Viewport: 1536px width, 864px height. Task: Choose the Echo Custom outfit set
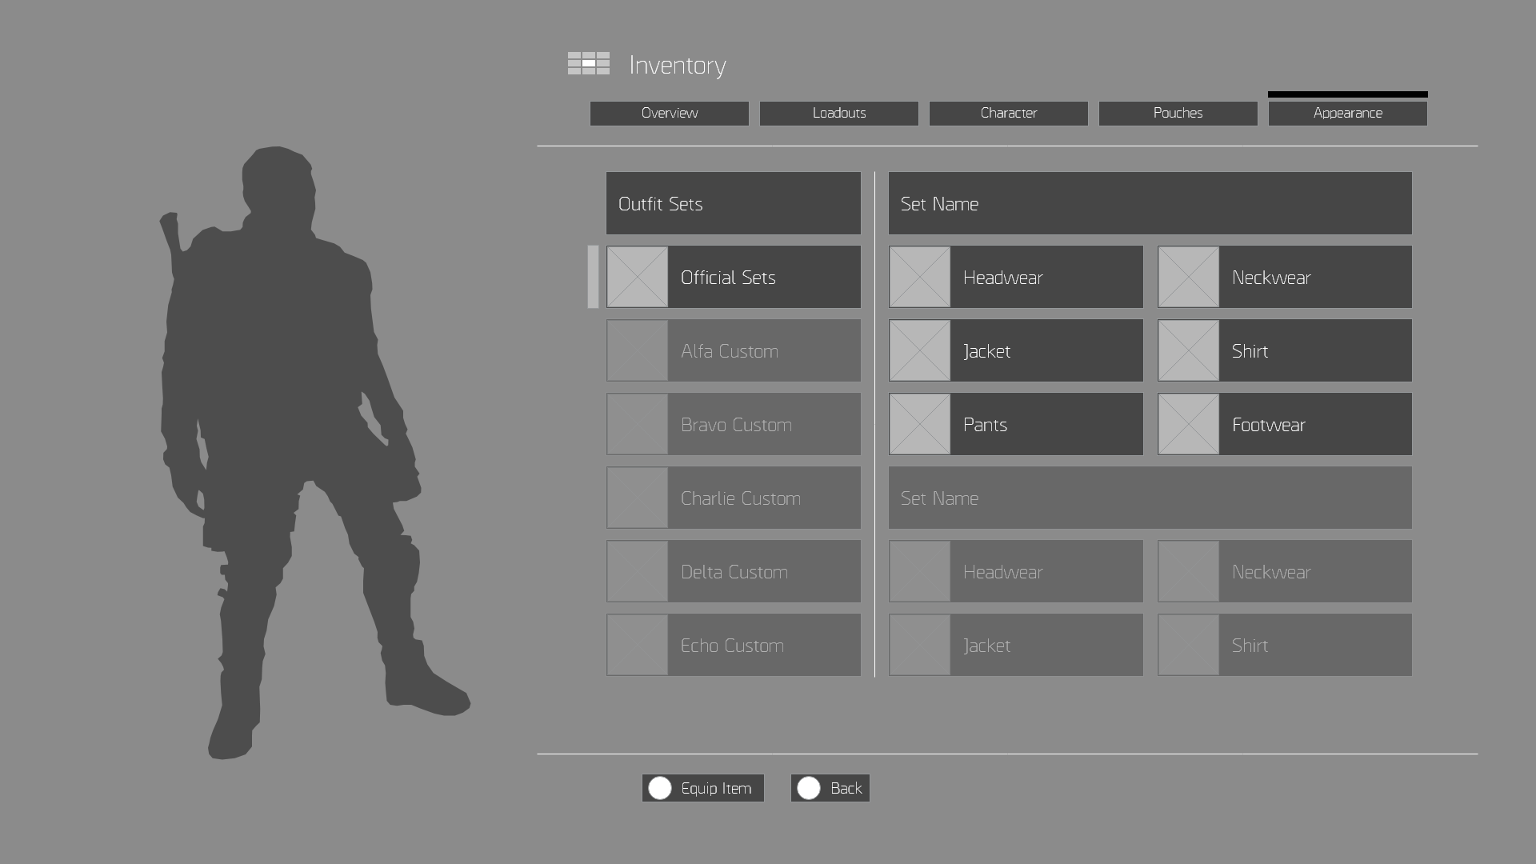tap(734, 645)
